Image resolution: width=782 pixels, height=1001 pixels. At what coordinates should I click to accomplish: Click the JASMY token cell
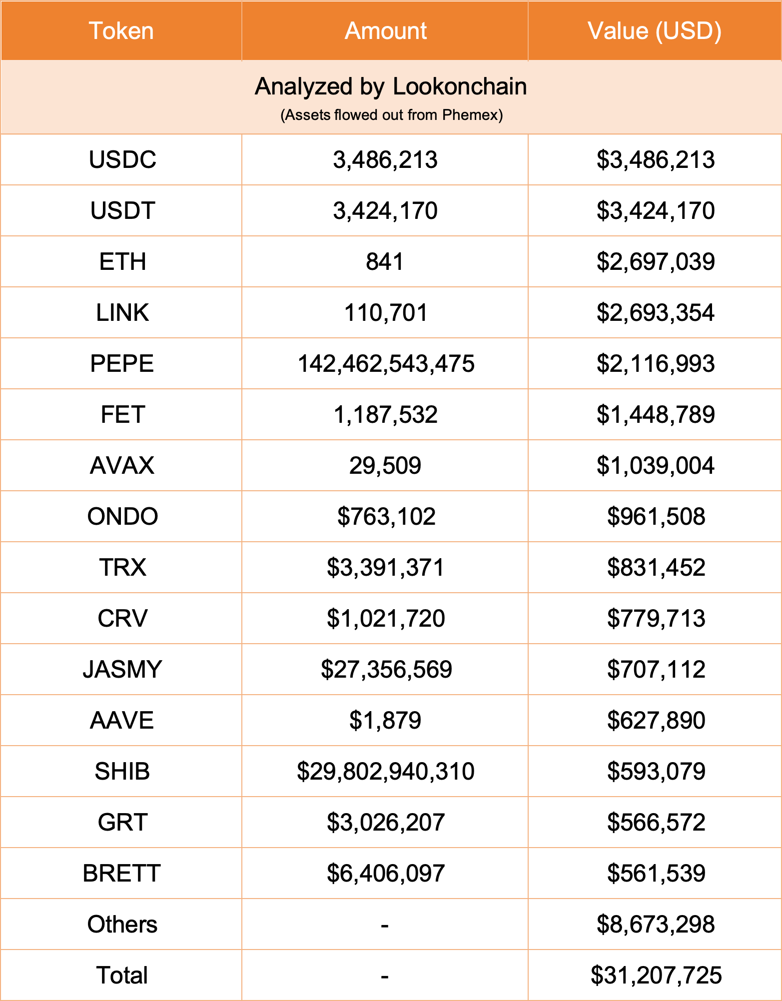point(122,670)
